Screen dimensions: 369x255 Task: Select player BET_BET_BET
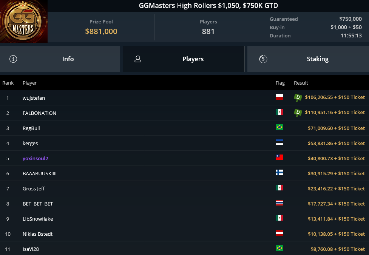tap(38, 204)
